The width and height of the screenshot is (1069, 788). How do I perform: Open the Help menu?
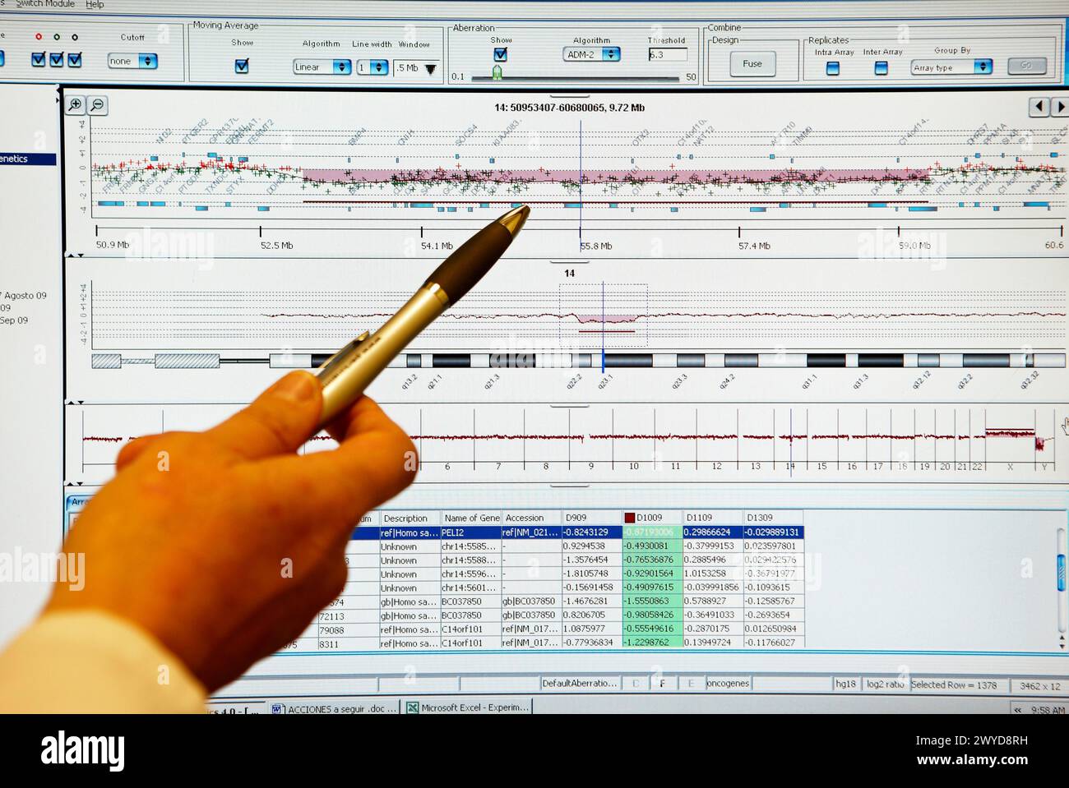[95, 4]
